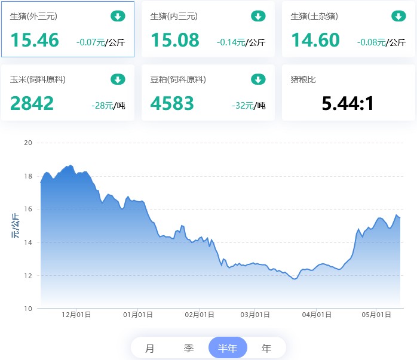Switch to the 半年 range tab
This screenshot has height=360, width=417.
(228, 348)
